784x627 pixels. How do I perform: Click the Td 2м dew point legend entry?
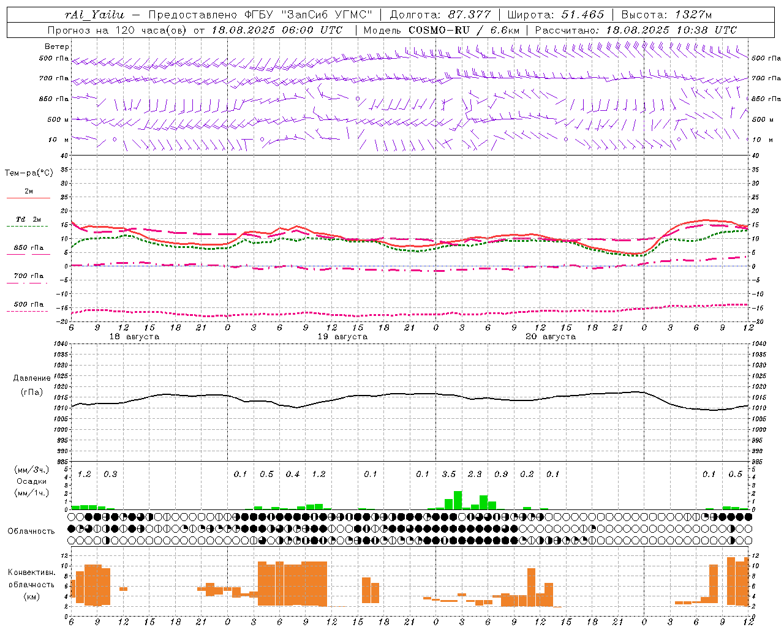29,219
